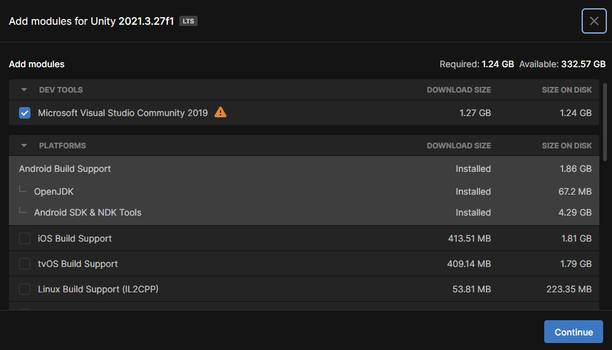The height and width of the screenshot is (350, 612).
Task: Click the Microsoft Visual Studio Community 2019 label
Action: 123,113
